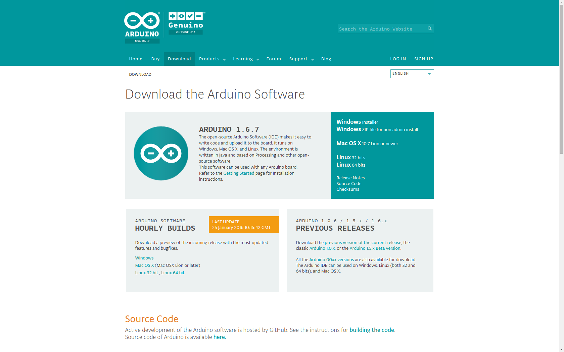
Task: Open the Forum menu item
Action: point(274,59)
